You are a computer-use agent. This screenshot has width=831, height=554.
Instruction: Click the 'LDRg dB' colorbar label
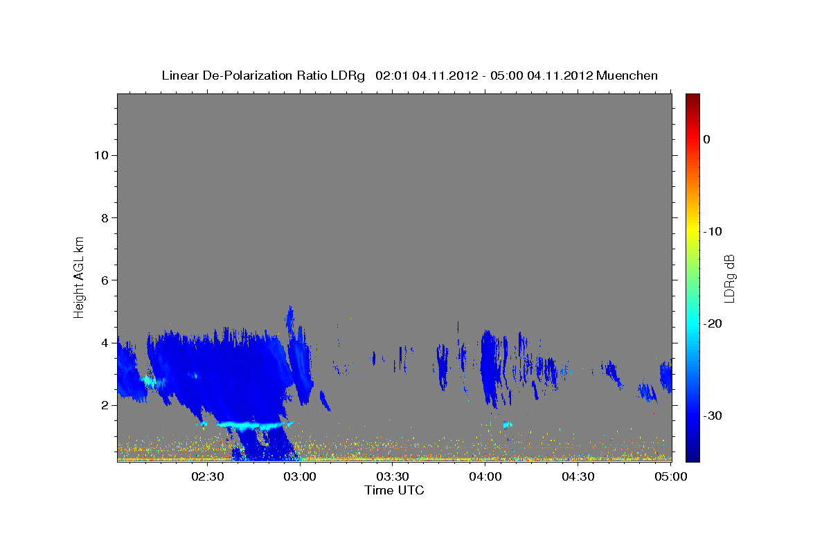pyautogui.click(x=729, y=278)
